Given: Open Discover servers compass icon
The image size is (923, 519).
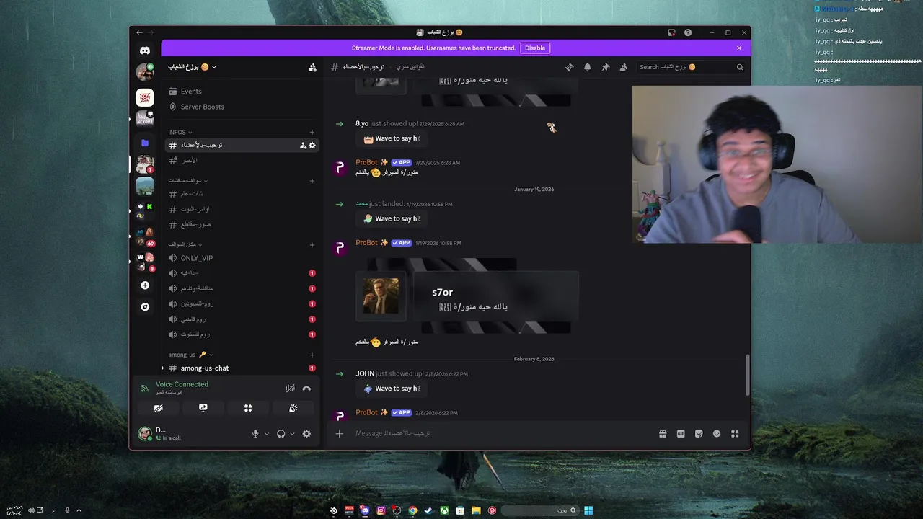Looking at the screenshot, I should (x=145, y=306).
